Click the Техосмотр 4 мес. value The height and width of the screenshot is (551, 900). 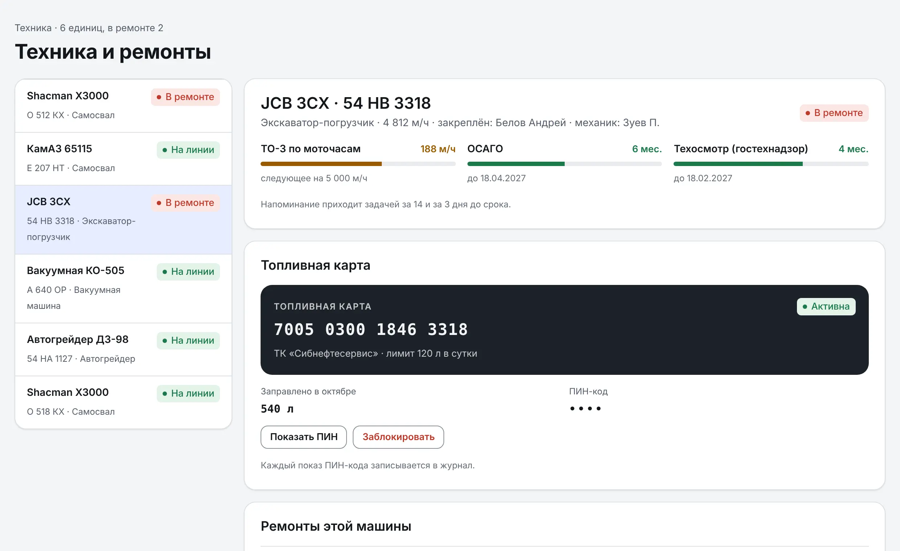pyautogui.click(x=853, y=149)
